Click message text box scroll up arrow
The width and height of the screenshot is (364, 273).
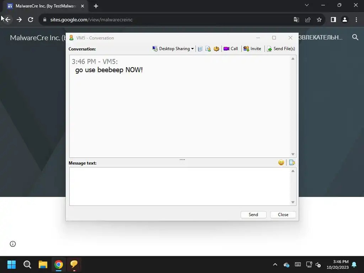pos(293,171)
